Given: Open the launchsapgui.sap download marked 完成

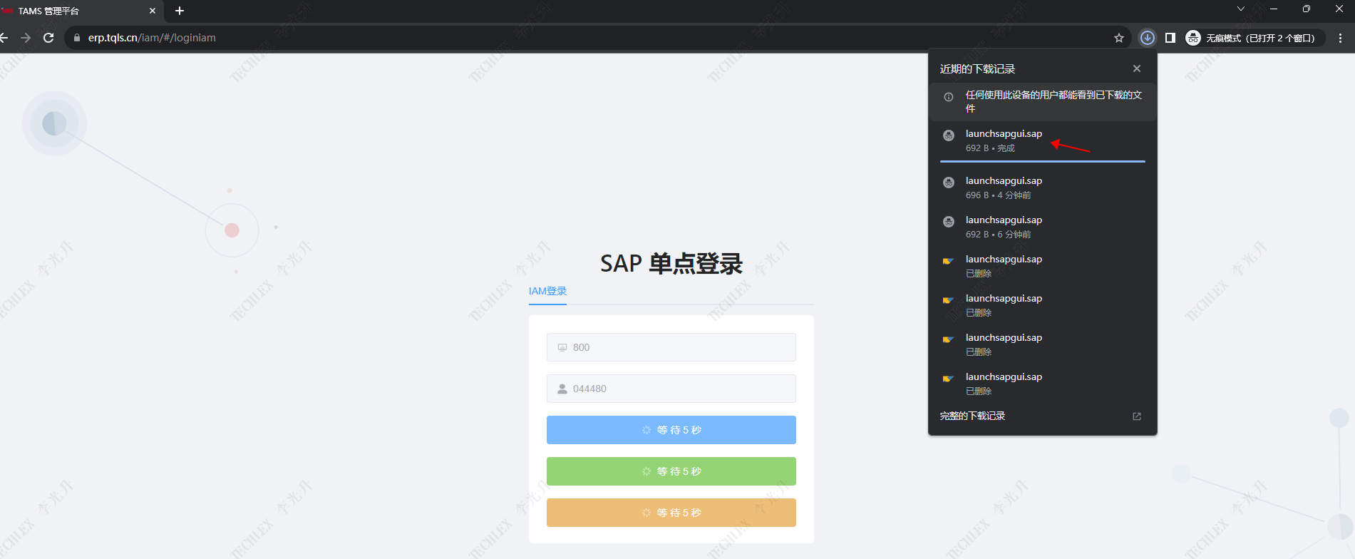Looking at the screenshot, I should tap(1043, 140).
